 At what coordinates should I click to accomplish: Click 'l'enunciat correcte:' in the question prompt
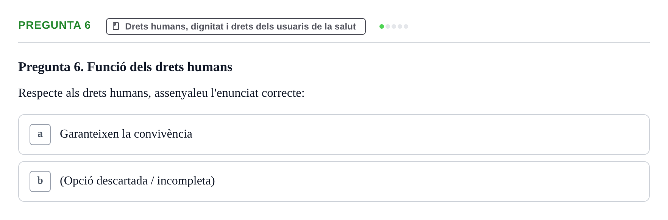coord(258,93)
